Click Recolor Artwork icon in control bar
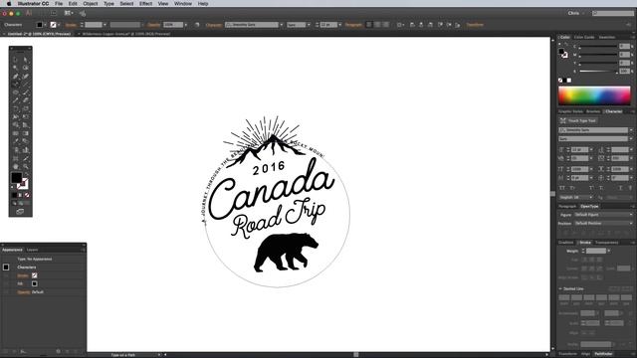 197,25
